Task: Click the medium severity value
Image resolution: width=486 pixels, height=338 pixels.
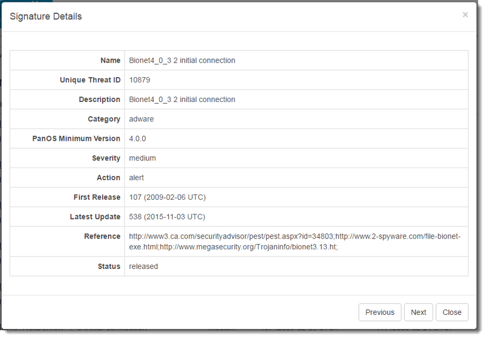Action: tap(143, 158)
